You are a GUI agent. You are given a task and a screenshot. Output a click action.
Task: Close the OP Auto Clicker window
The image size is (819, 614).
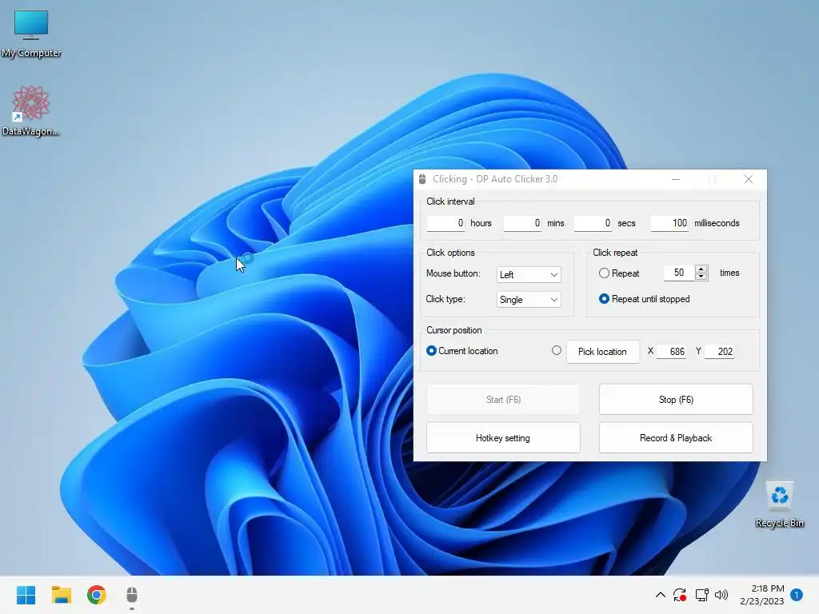(x=749, y=179)
